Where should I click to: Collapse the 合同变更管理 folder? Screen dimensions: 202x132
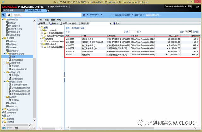(5, 63)
